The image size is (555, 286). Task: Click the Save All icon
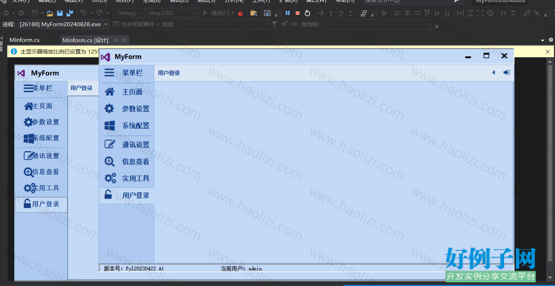click(70, 13)
